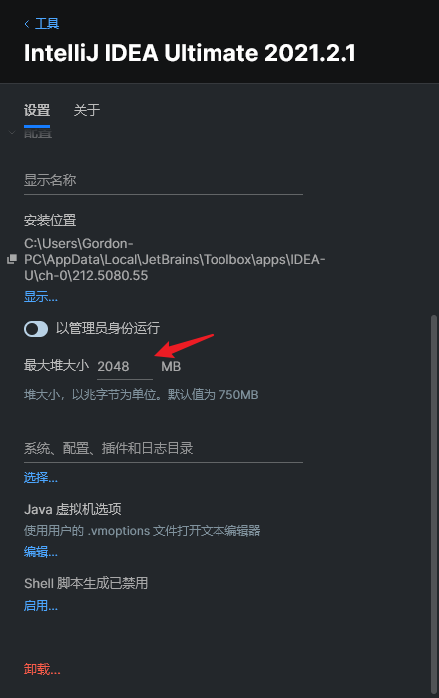Click the partially hidden 配置 section header
This screenshot has height=698, width=439.
coord(38,133)
